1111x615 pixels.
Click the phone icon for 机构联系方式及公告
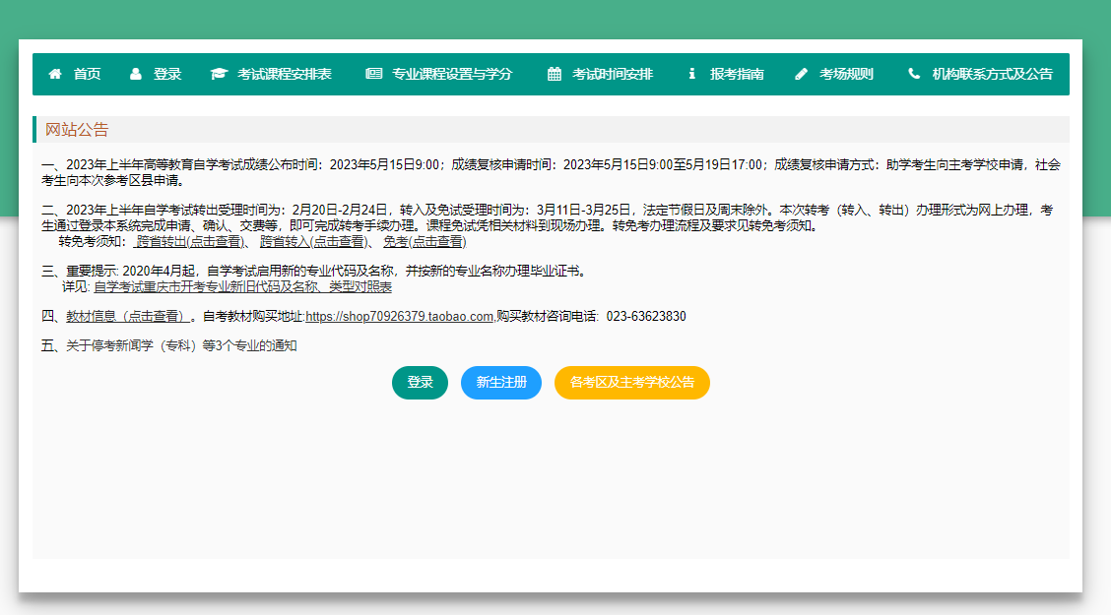point(913,74)
